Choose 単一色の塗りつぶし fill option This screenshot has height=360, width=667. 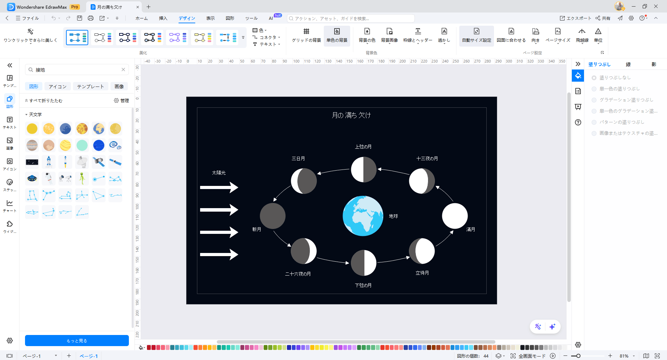pos(594,89)
